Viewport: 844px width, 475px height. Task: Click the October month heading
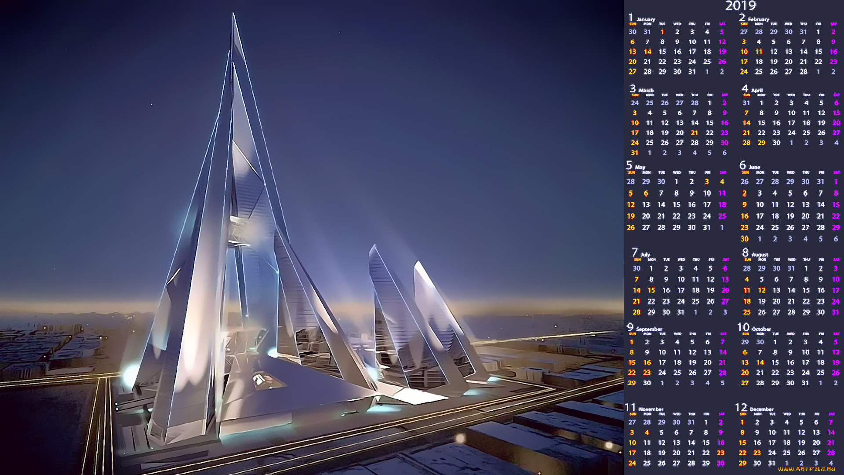761,329
